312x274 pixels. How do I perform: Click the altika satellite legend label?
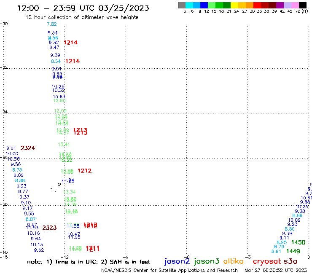[x=233, y=261]
